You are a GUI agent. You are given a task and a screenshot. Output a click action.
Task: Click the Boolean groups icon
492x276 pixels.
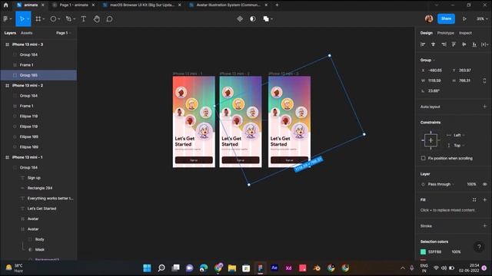tap(266, 18)
